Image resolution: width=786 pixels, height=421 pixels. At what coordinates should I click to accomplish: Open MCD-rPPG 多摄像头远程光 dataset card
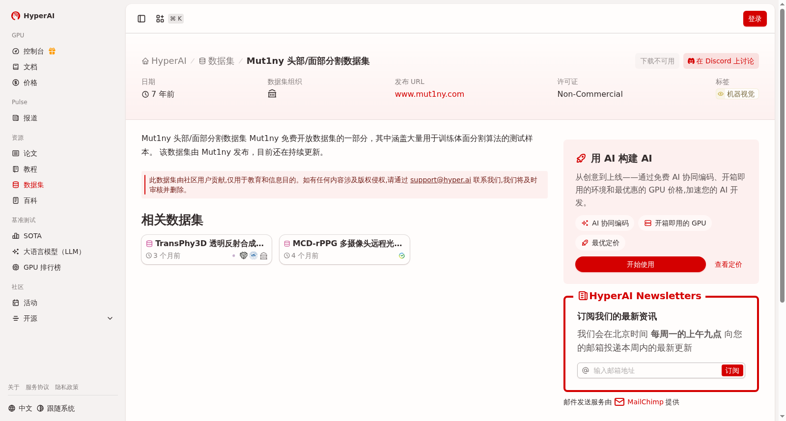(x=344, y=250)
